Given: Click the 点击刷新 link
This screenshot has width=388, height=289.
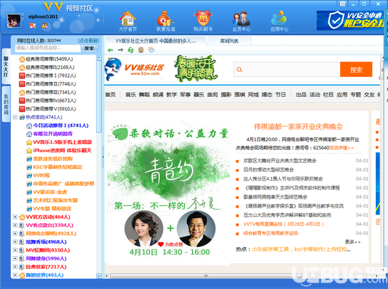Looking at the screenshot, I should (x=89, y=41).
